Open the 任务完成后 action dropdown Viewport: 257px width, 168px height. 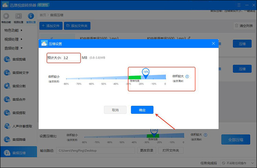[237, 163]
